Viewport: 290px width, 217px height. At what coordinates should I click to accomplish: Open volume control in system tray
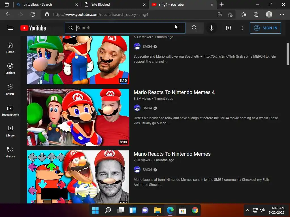(x=262, y=210)
